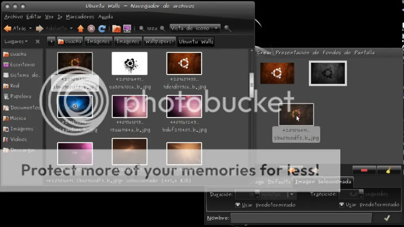Click the Transición spinner arrows
404x227 pixels.
point(361,194)
